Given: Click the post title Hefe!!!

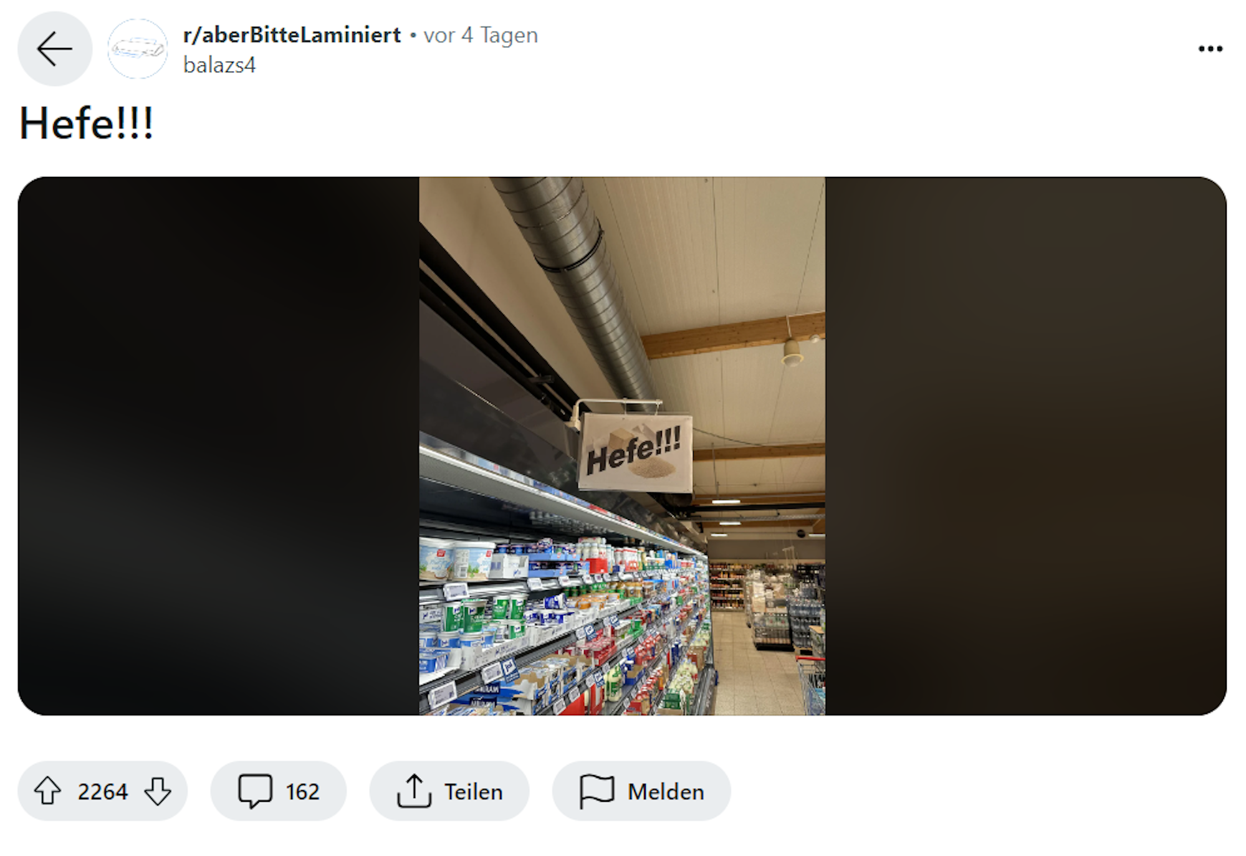Looking at the screenshot, I should [87, 123].
